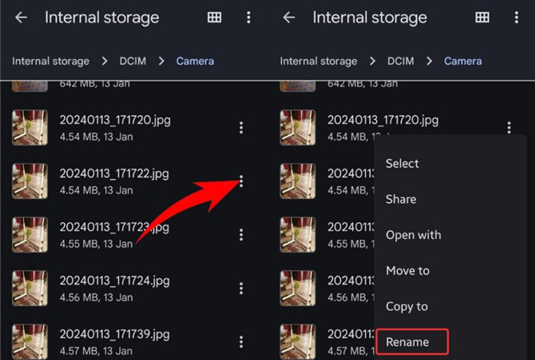Viewport: 535px width, 360px height.
Task: Open options for 20240113_171739.jpg
Action: coord(242,342)
